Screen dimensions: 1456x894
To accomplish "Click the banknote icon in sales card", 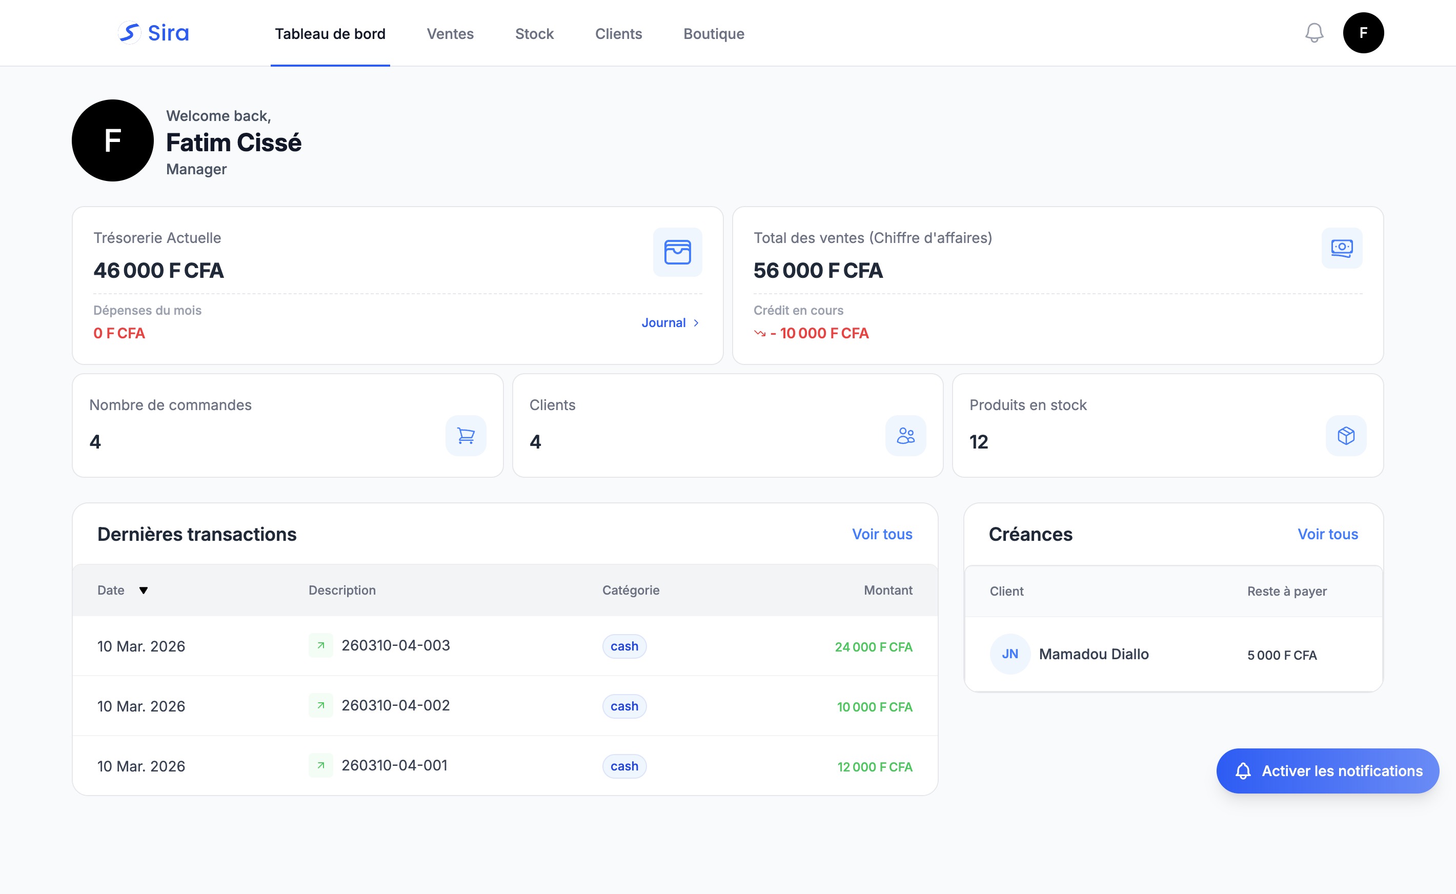I will coord(1342,248).
